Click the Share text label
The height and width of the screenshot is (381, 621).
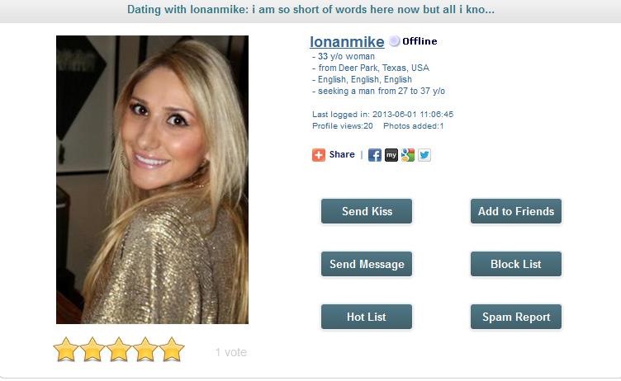click(342, 154)
